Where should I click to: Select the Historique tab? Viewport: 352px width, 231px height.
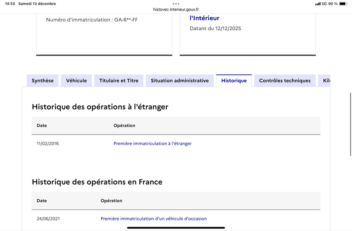[x=234, y=81]
